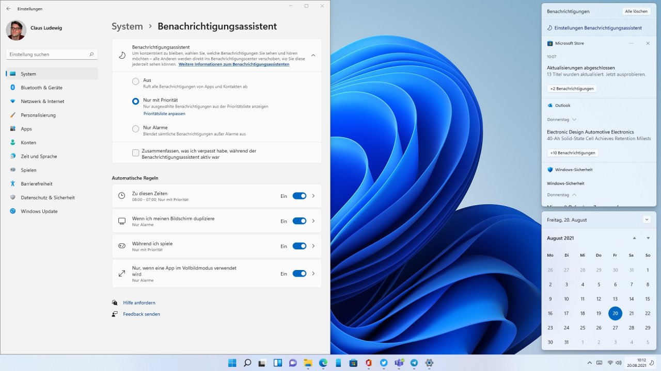
Task: Launch Office app from the taskbar
Action: point(368,363)
